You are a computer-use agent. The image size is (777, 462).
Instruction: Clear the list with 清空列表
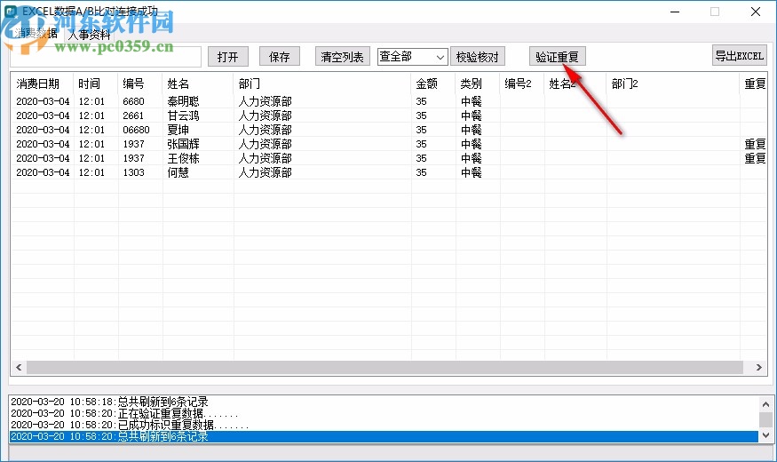coord(343,57)
